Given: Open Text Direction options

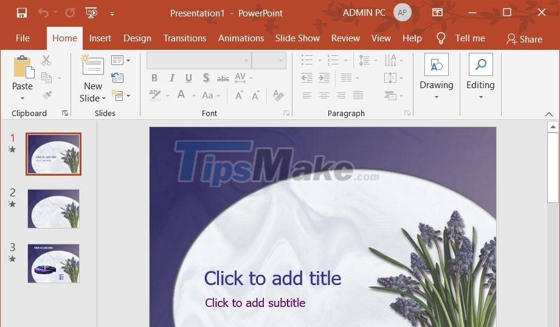Looking at the screenshot, I should coord(394,60).
